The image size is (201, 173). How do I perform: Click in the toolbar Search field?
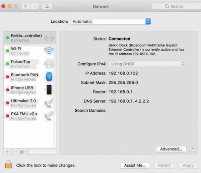tap(174, 6)
